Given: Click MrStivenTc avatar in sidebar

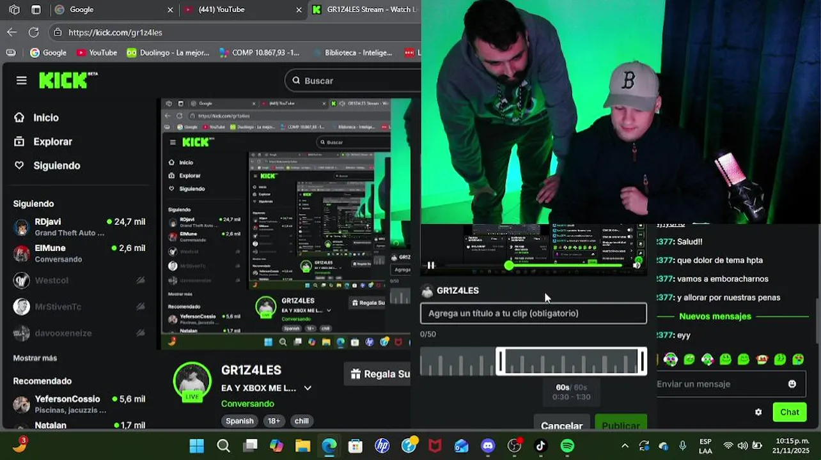Looking at the screenshot, I should (x=22, y=307).
